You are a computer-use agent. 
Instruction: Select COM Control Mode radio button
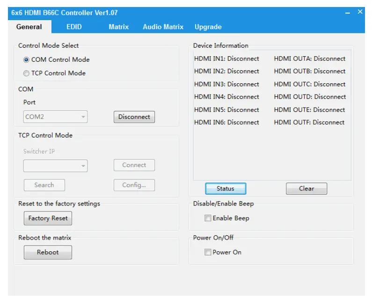(x=26, y=59)
